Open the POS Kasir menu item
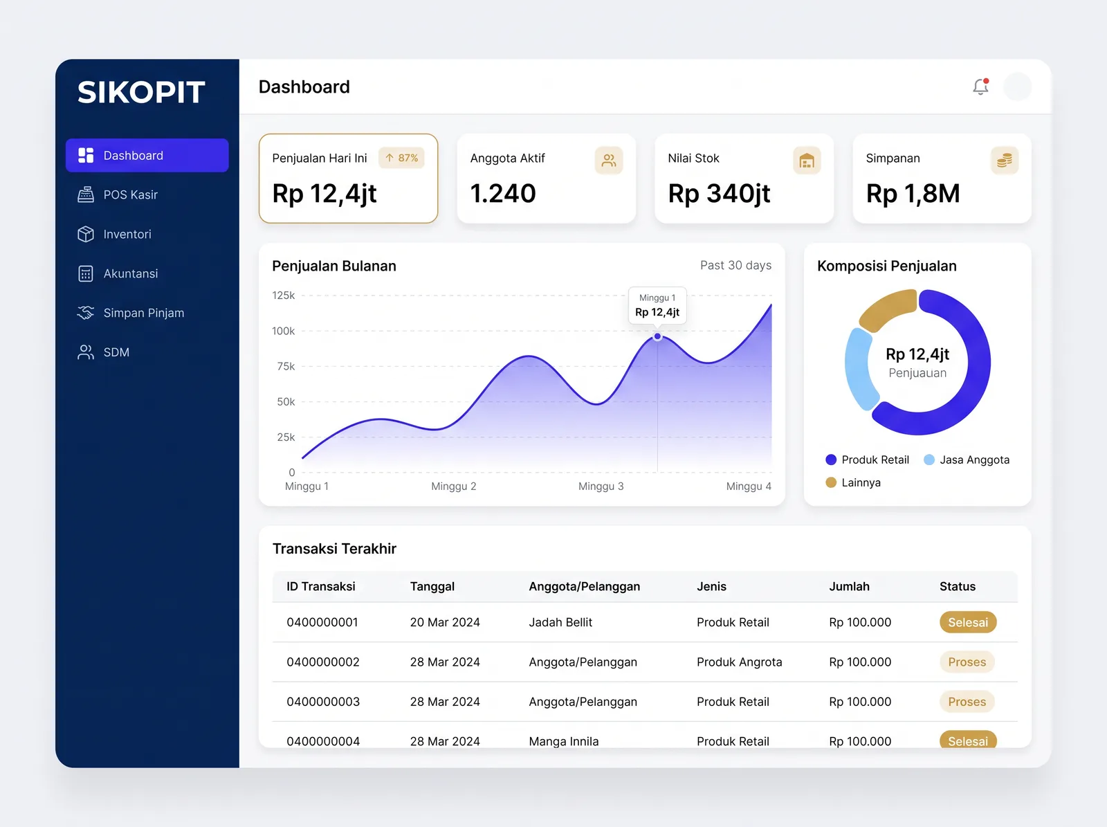 tap(147, 194)
